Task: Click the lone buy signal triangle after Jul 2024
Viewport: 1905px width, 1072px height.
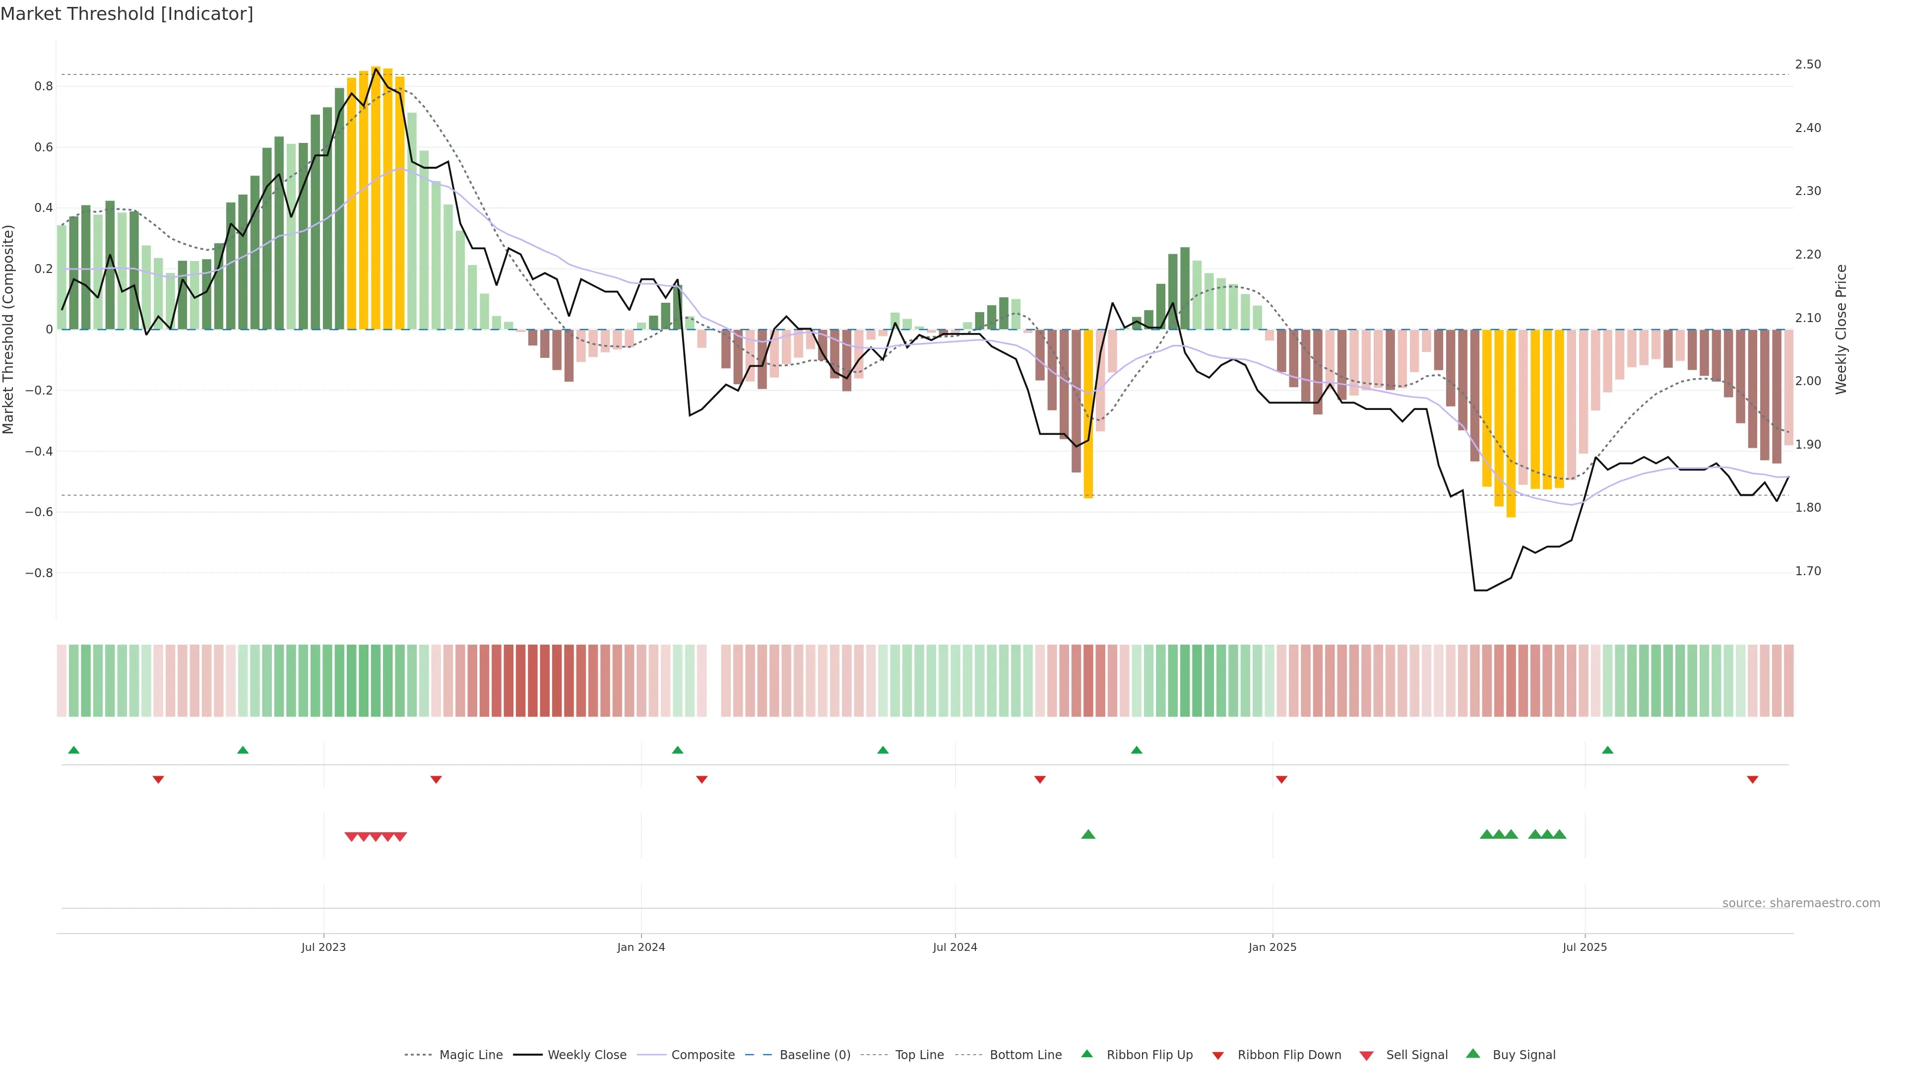Action: (1088, 834)
